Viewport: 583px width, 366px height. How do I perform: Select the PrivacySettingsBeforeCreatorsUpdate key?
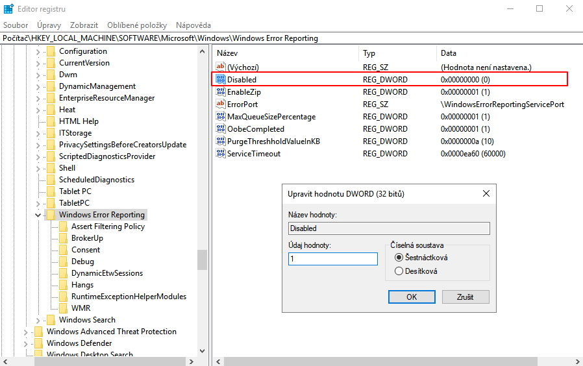point(123,145)
